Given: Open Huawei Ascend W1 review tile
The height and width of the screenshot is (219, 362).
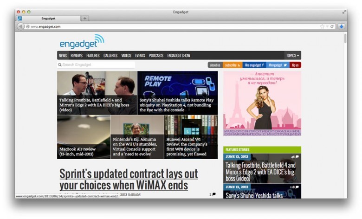Looking at the screenshot, I should (191, 137).
